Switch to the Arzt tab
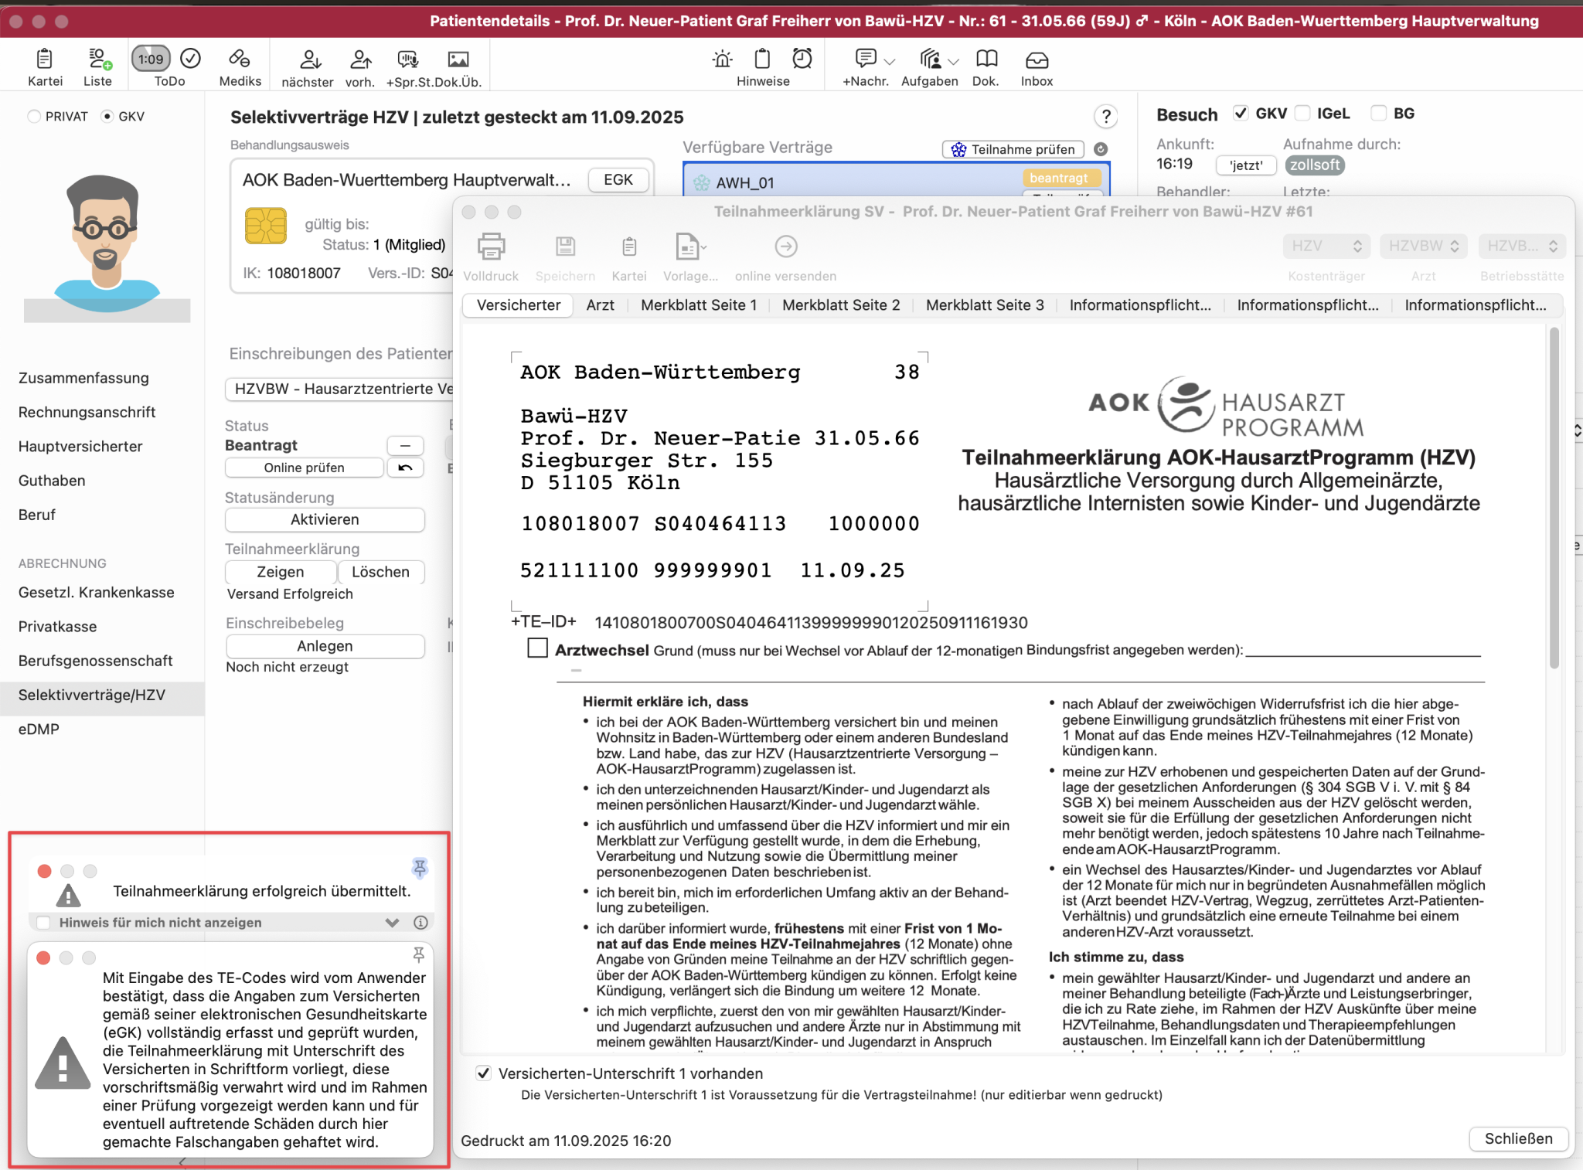 (600, 305)
